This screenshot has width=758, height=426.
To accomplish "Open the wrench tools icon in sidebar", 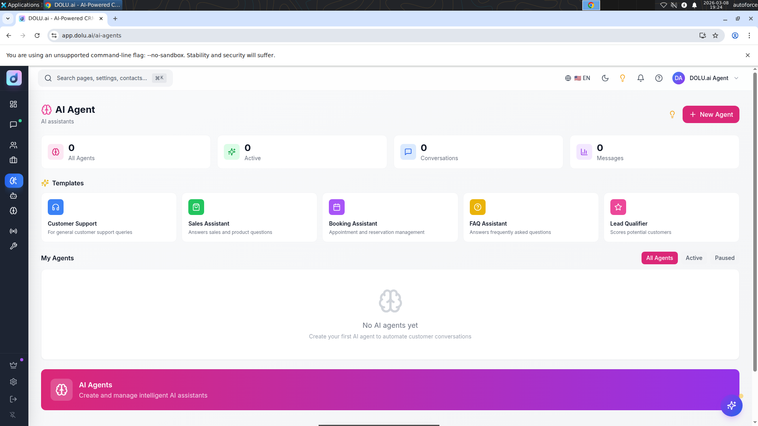I will click(x=13, y=246).
